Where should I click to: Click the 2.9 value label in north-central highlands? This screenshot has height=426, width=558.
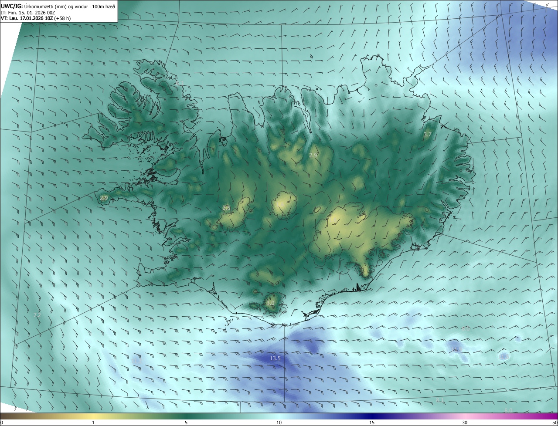(x=313, y=155)
